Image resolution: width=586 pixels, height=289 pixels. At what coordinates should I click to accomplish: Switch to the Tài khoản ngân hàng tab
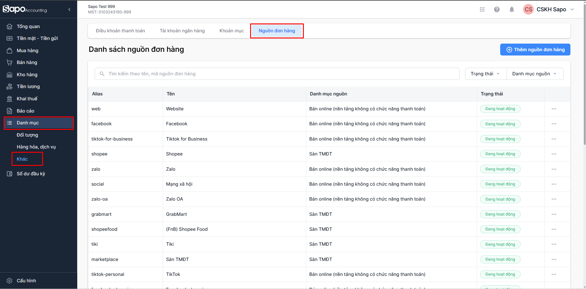click(x=182, y=31)
